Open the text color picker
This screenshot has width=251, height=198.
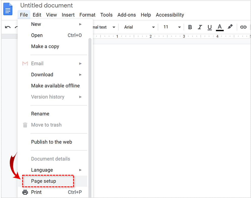click(x=220, y=27)
